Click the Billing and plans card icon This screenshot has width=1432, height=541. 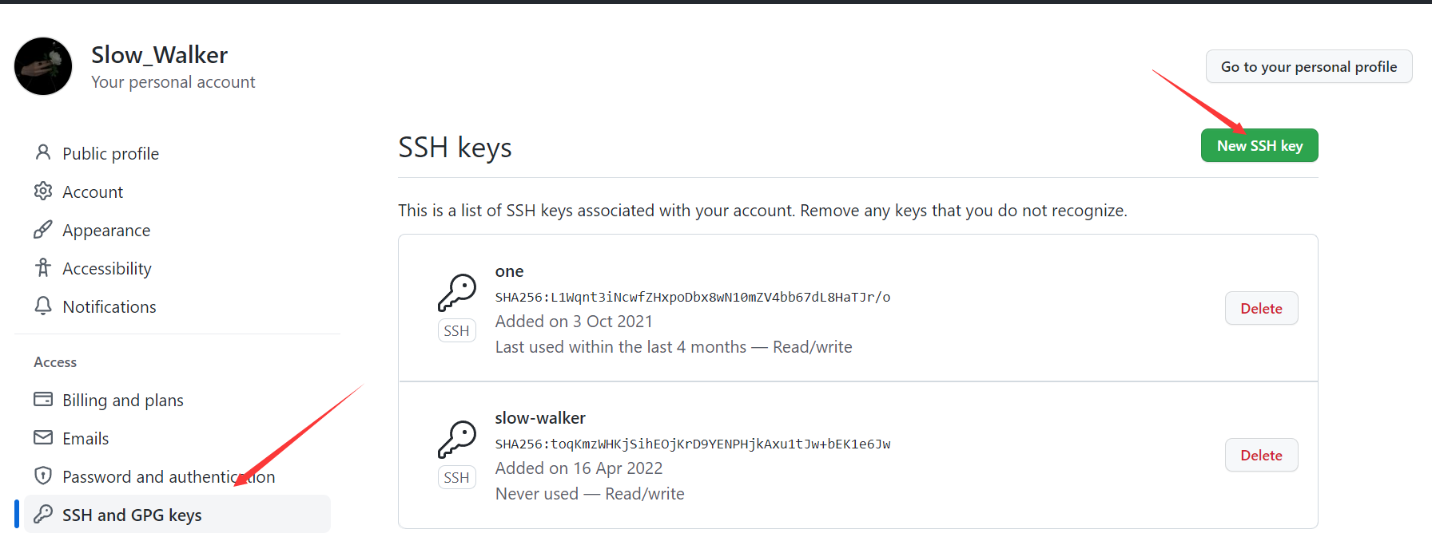coord(43,399)
